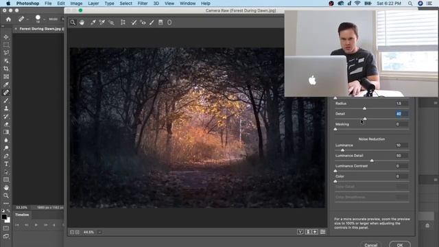Click the Timeline play button

(36, 225)
